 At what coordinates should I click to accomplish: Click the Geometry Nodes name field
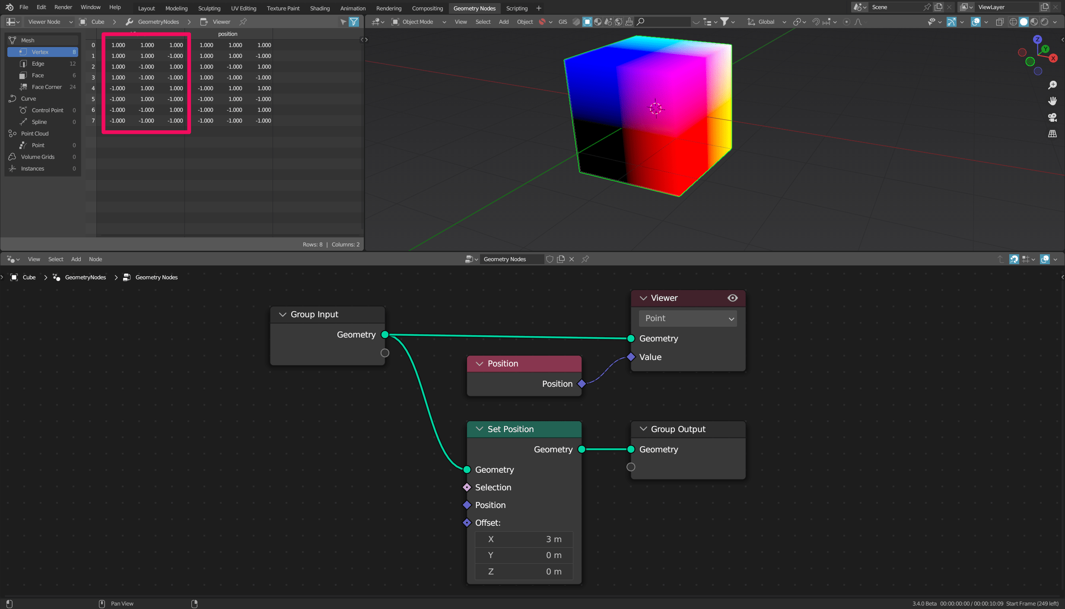512,259
